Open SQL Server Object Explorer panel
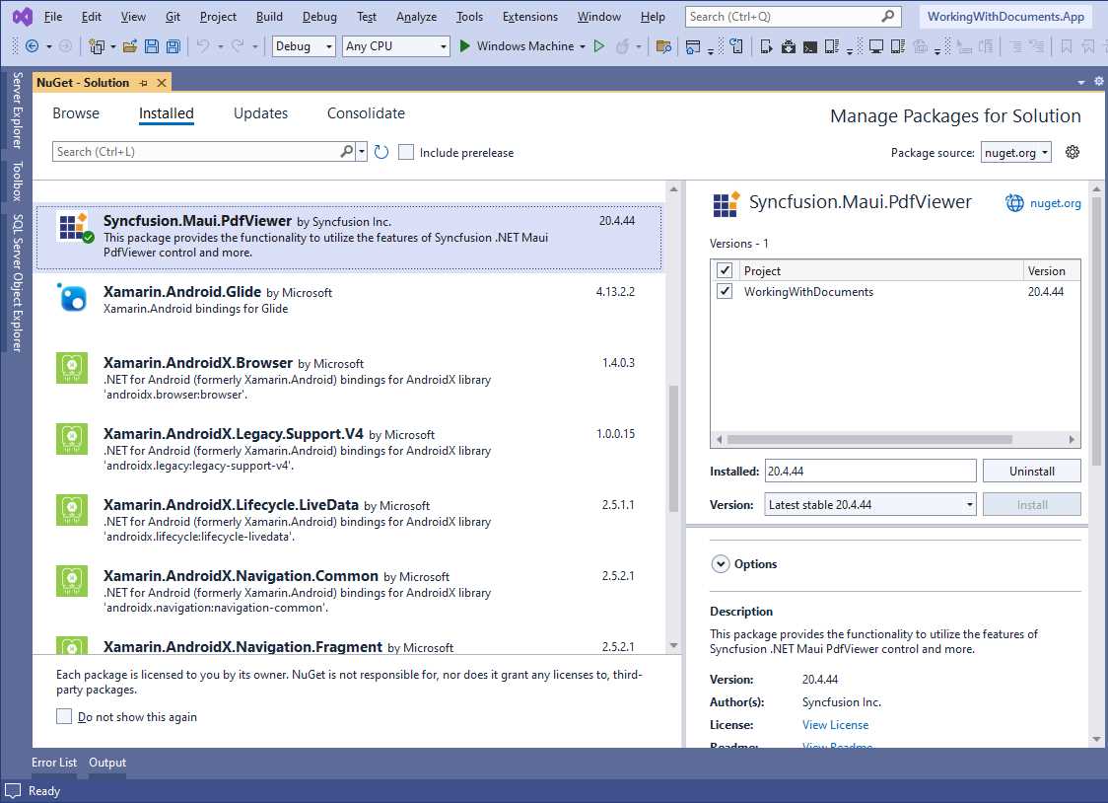Viewport: 1108px width, 803px height. click(x=17, y=283)
